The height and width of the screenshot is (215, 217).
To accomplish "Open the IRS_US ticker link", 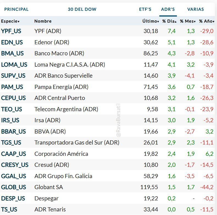I will point(10,120).
